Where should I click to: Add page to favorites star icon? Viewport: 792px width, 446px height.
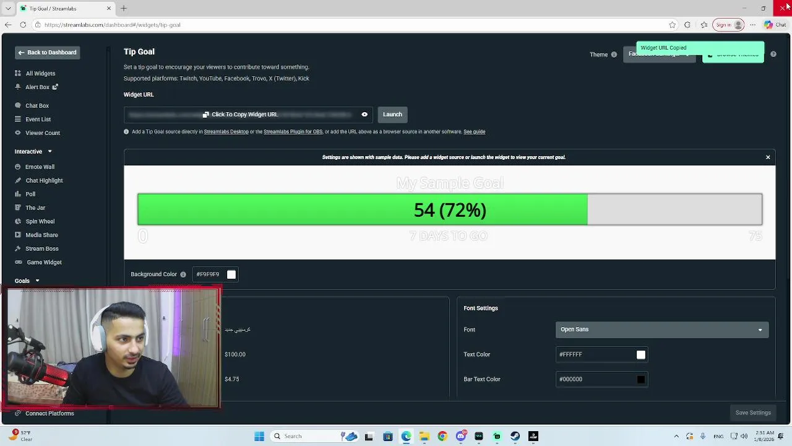673,25
